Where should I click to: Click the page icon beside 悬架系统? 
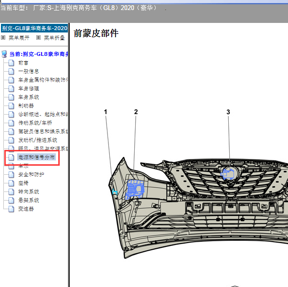[x=11, y=201]
